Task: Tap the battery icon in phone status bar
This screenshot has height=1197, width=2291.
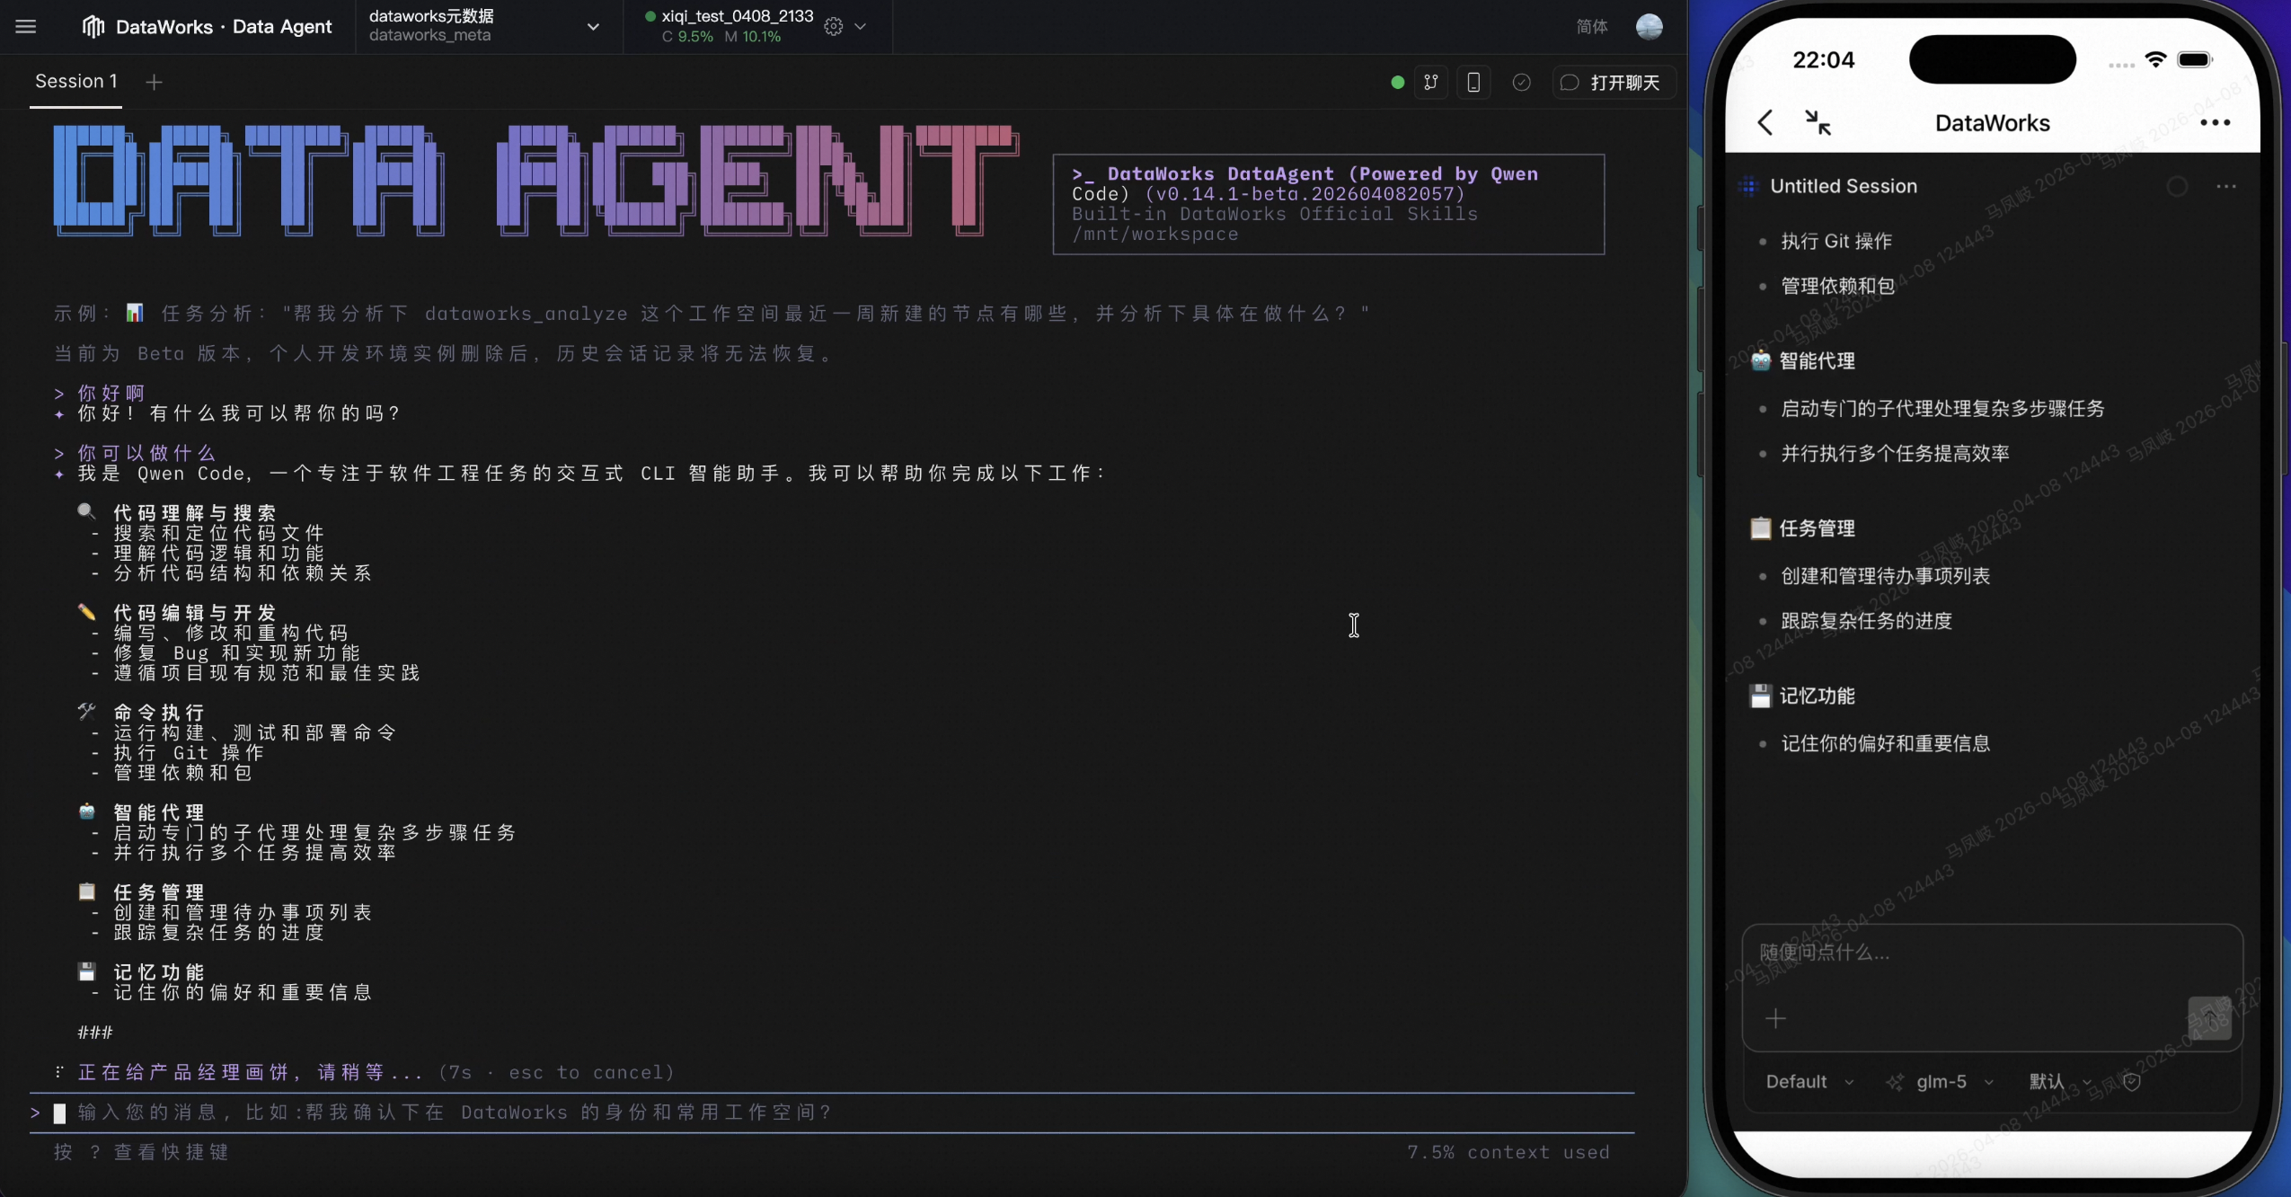Action: 2195,59
